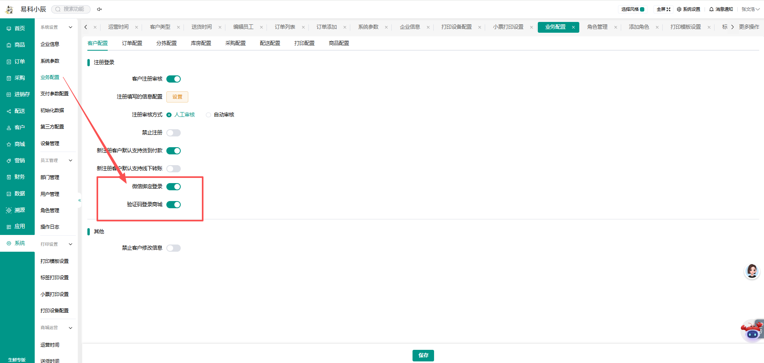Toggle 微信绑定登录 switch
Screen dimensions: 764x363
(x=174, y=187)
